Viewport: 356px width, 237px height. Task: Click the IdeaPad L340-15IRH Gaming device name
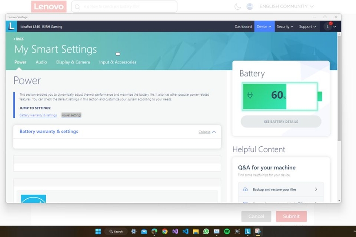(x=41, y=27)
